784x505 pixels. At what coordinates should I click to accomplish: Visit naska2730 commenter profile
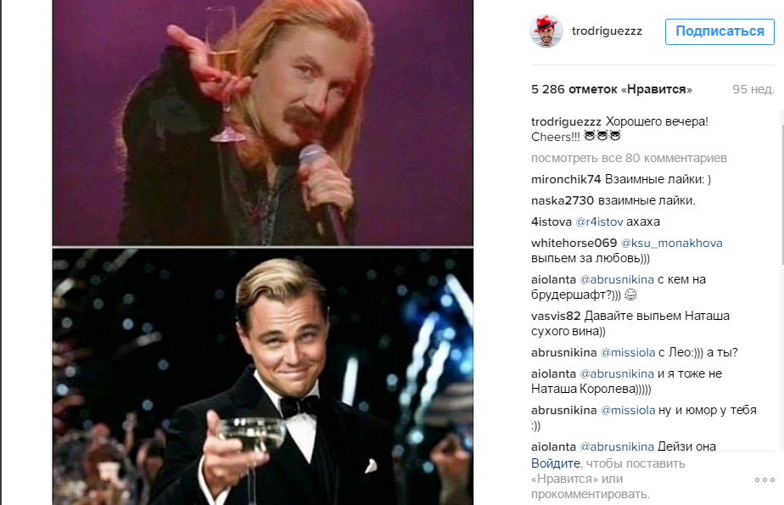tap(563, 200)
